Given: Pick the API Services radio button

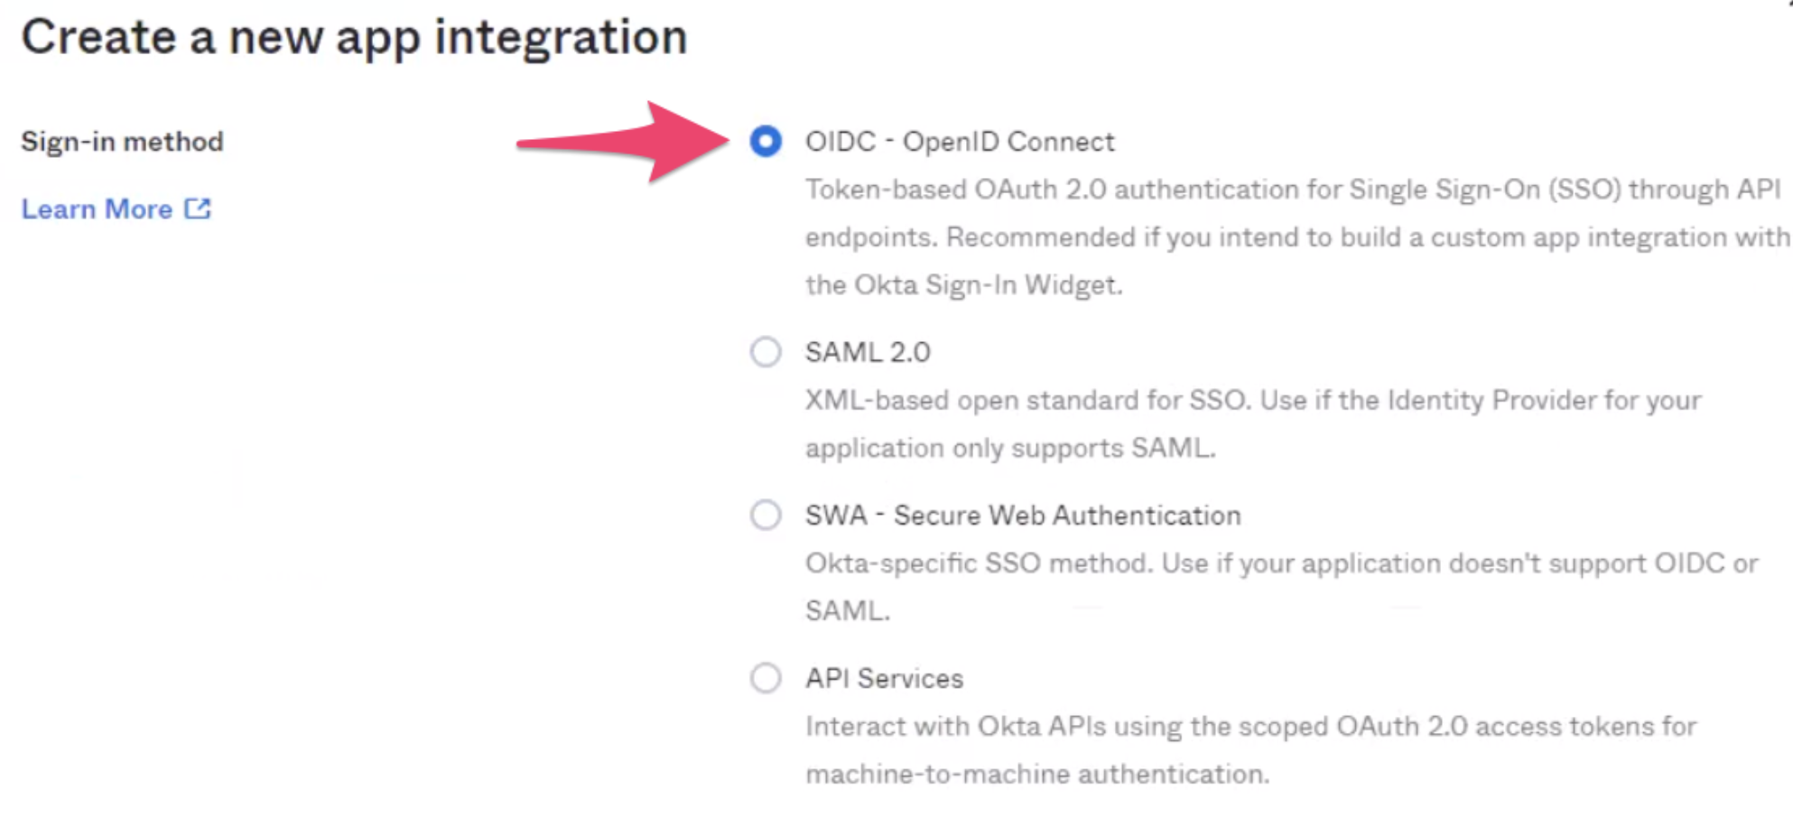Looking at the screenshot, I should point(766,678).
